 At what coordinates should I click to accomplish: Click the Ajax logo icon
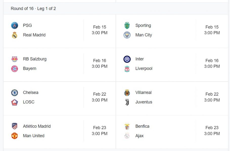tap(127, 136)
